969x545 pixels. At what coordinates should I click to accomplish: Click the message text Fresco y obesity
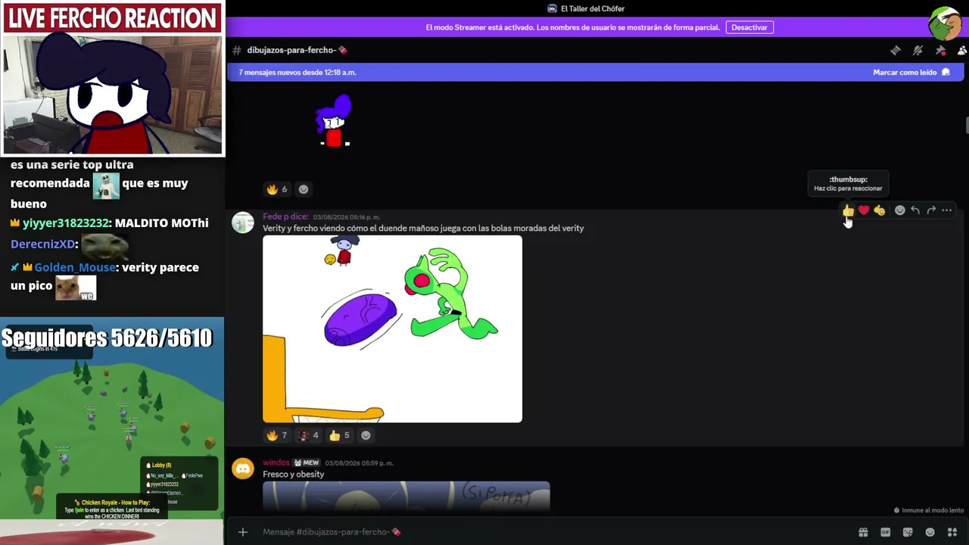(x=293, y=475)
